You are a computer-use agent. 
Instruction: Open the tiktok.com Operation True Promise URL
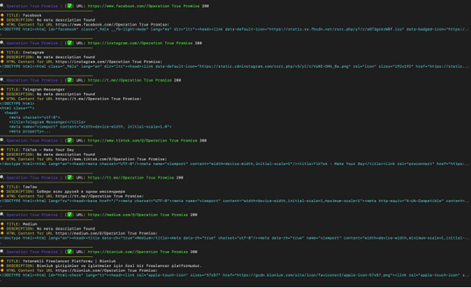(143, 141)
